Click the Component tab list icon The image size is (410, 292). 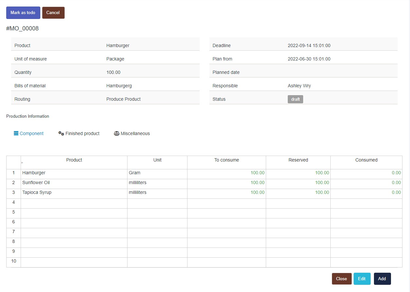point(16,133)
